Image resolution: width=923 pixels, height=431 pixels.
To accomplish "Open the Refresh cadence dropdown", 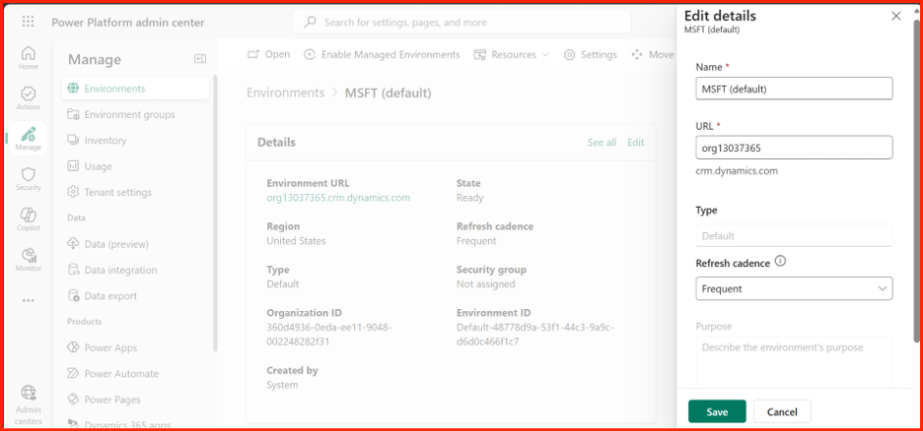I will pos(794,288).
